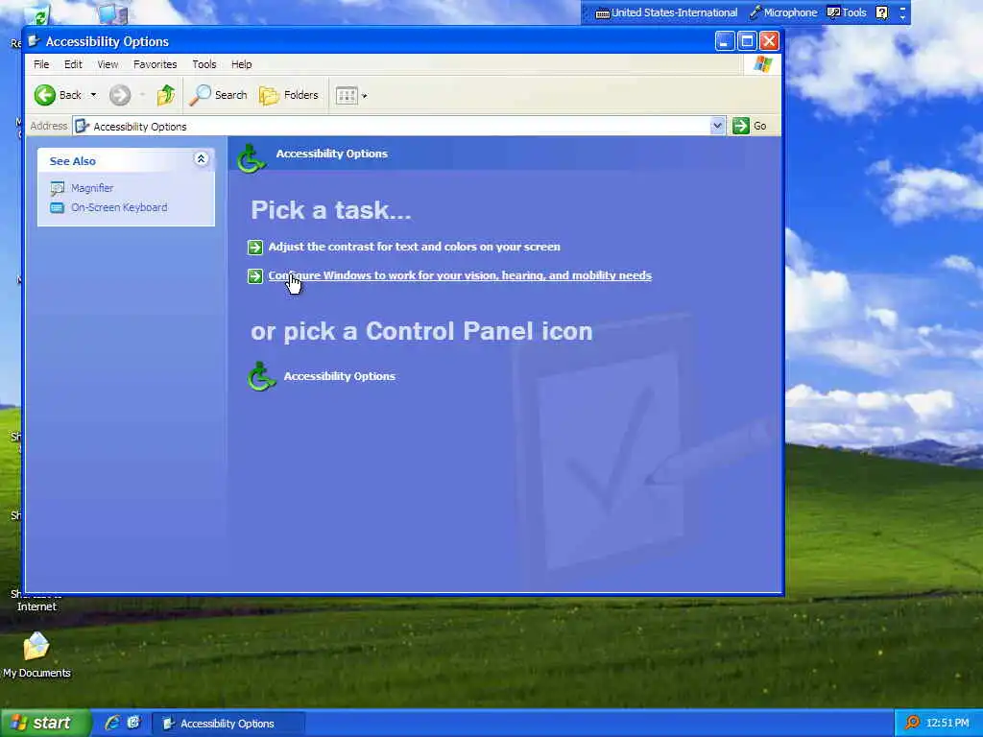Click arrow icon beside Adjust the contrast
This screenshot has width=983, height=737.
255,248
